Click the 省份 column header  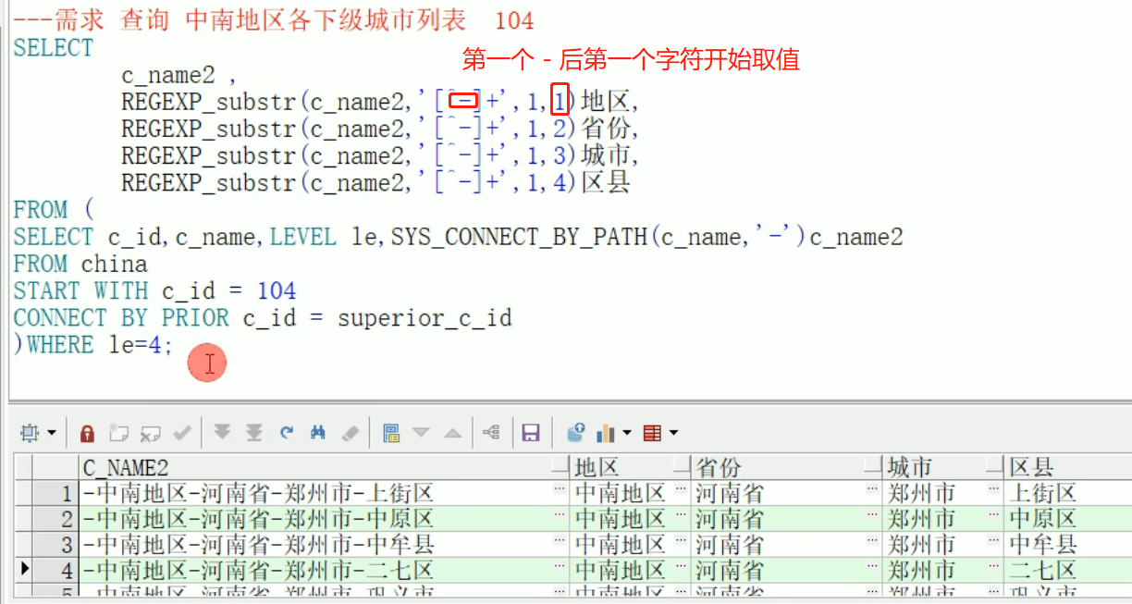[x=787, y=467]
